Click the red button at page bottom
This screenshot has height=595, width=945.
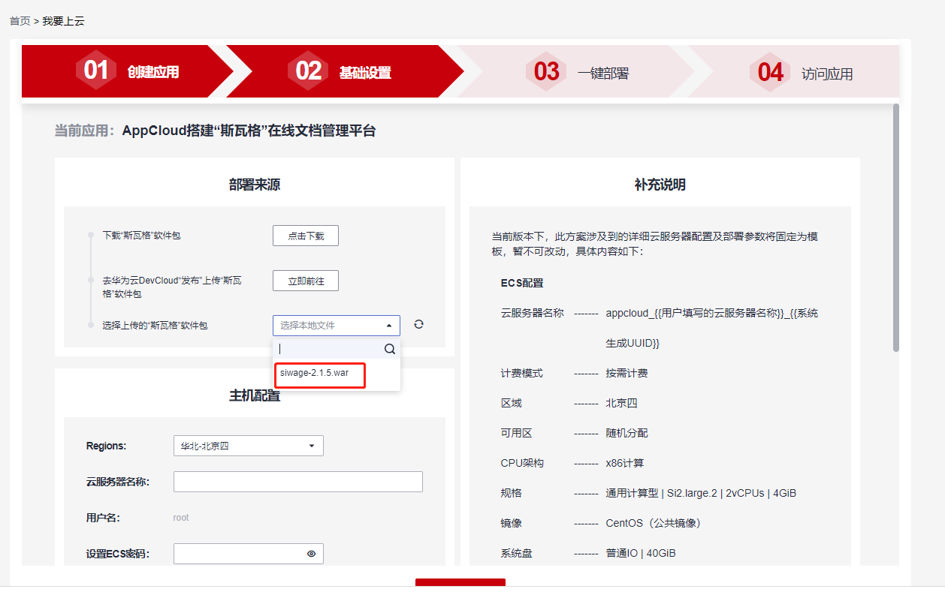[460, 582]
